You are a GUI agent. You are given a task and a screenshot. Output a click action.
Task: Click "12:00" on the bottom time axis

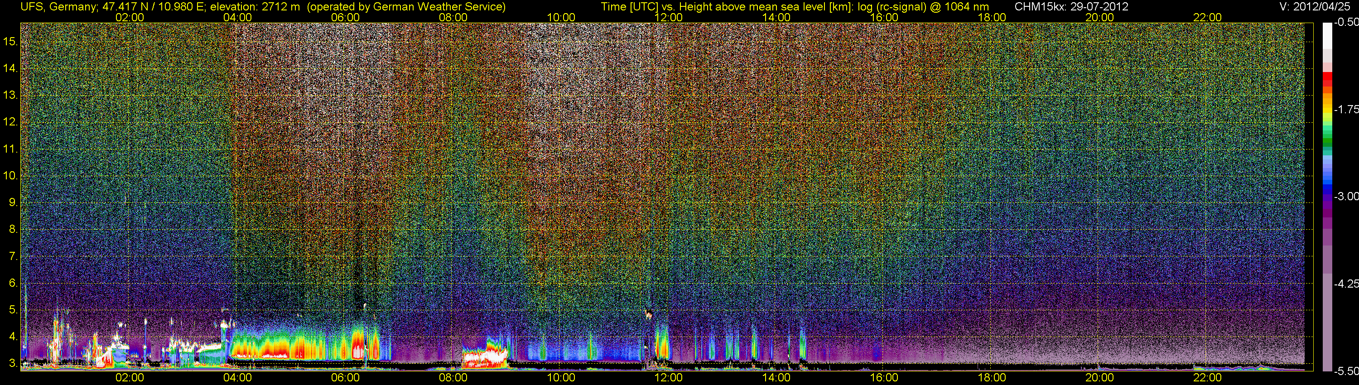click(x=669, y=378)
